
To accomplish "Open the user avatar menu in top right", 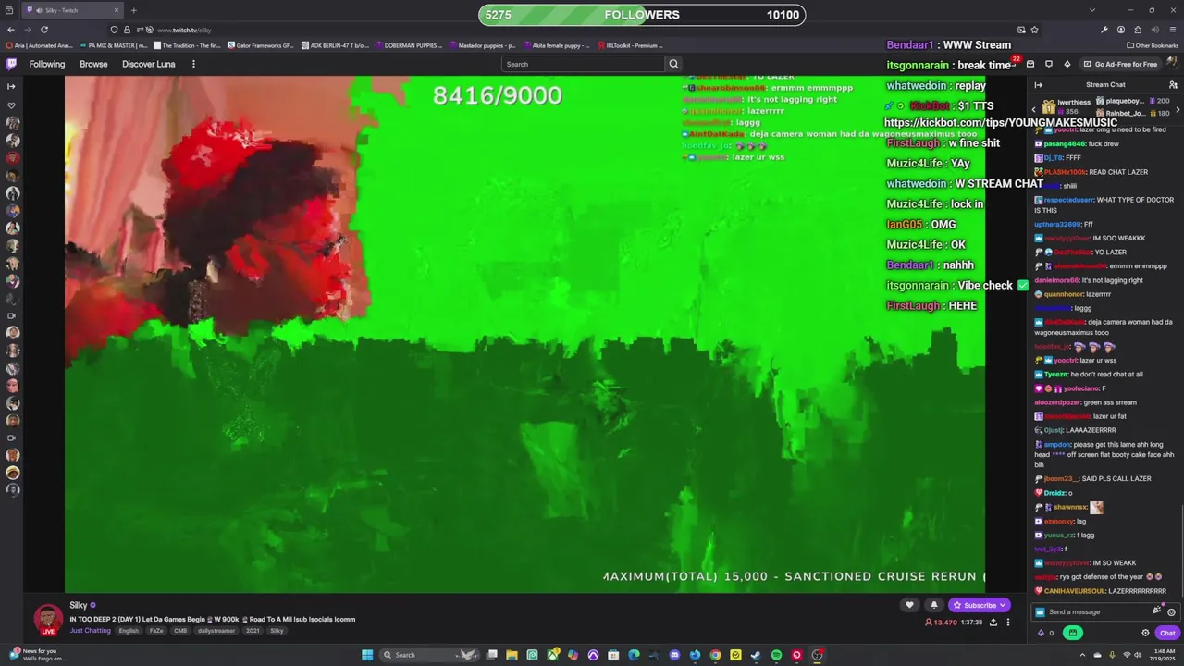I will click(1173, 64).
